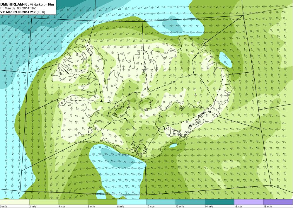Click the '10 m/s' legend label
Viewport: 293px width, 208px height.
pos(151,207)
